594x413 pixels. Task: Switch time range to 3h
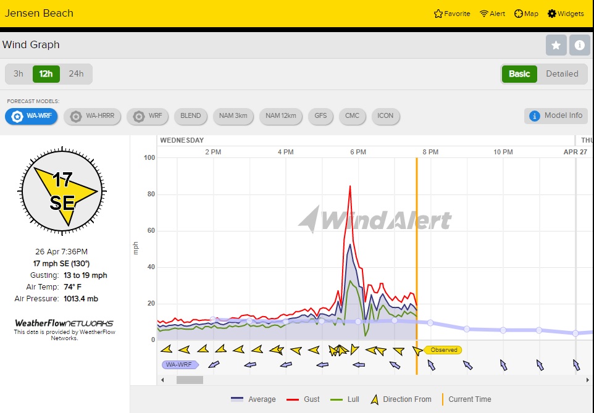19,74
